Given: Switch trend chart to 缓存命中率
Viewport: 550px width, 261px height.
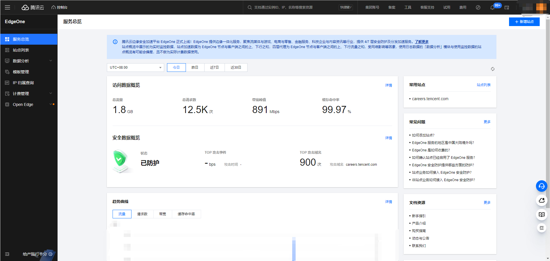Looking at the screenshot, I should coord(186,214).
